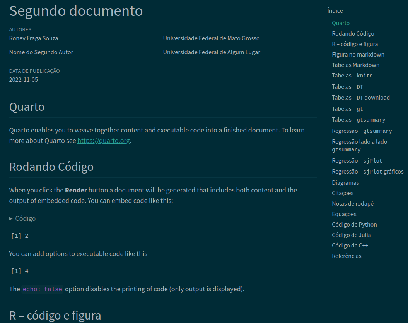Open 'Tabelas – DT download' index link
Viewport: 408px width, 323px height.
(x=361, y=98)
